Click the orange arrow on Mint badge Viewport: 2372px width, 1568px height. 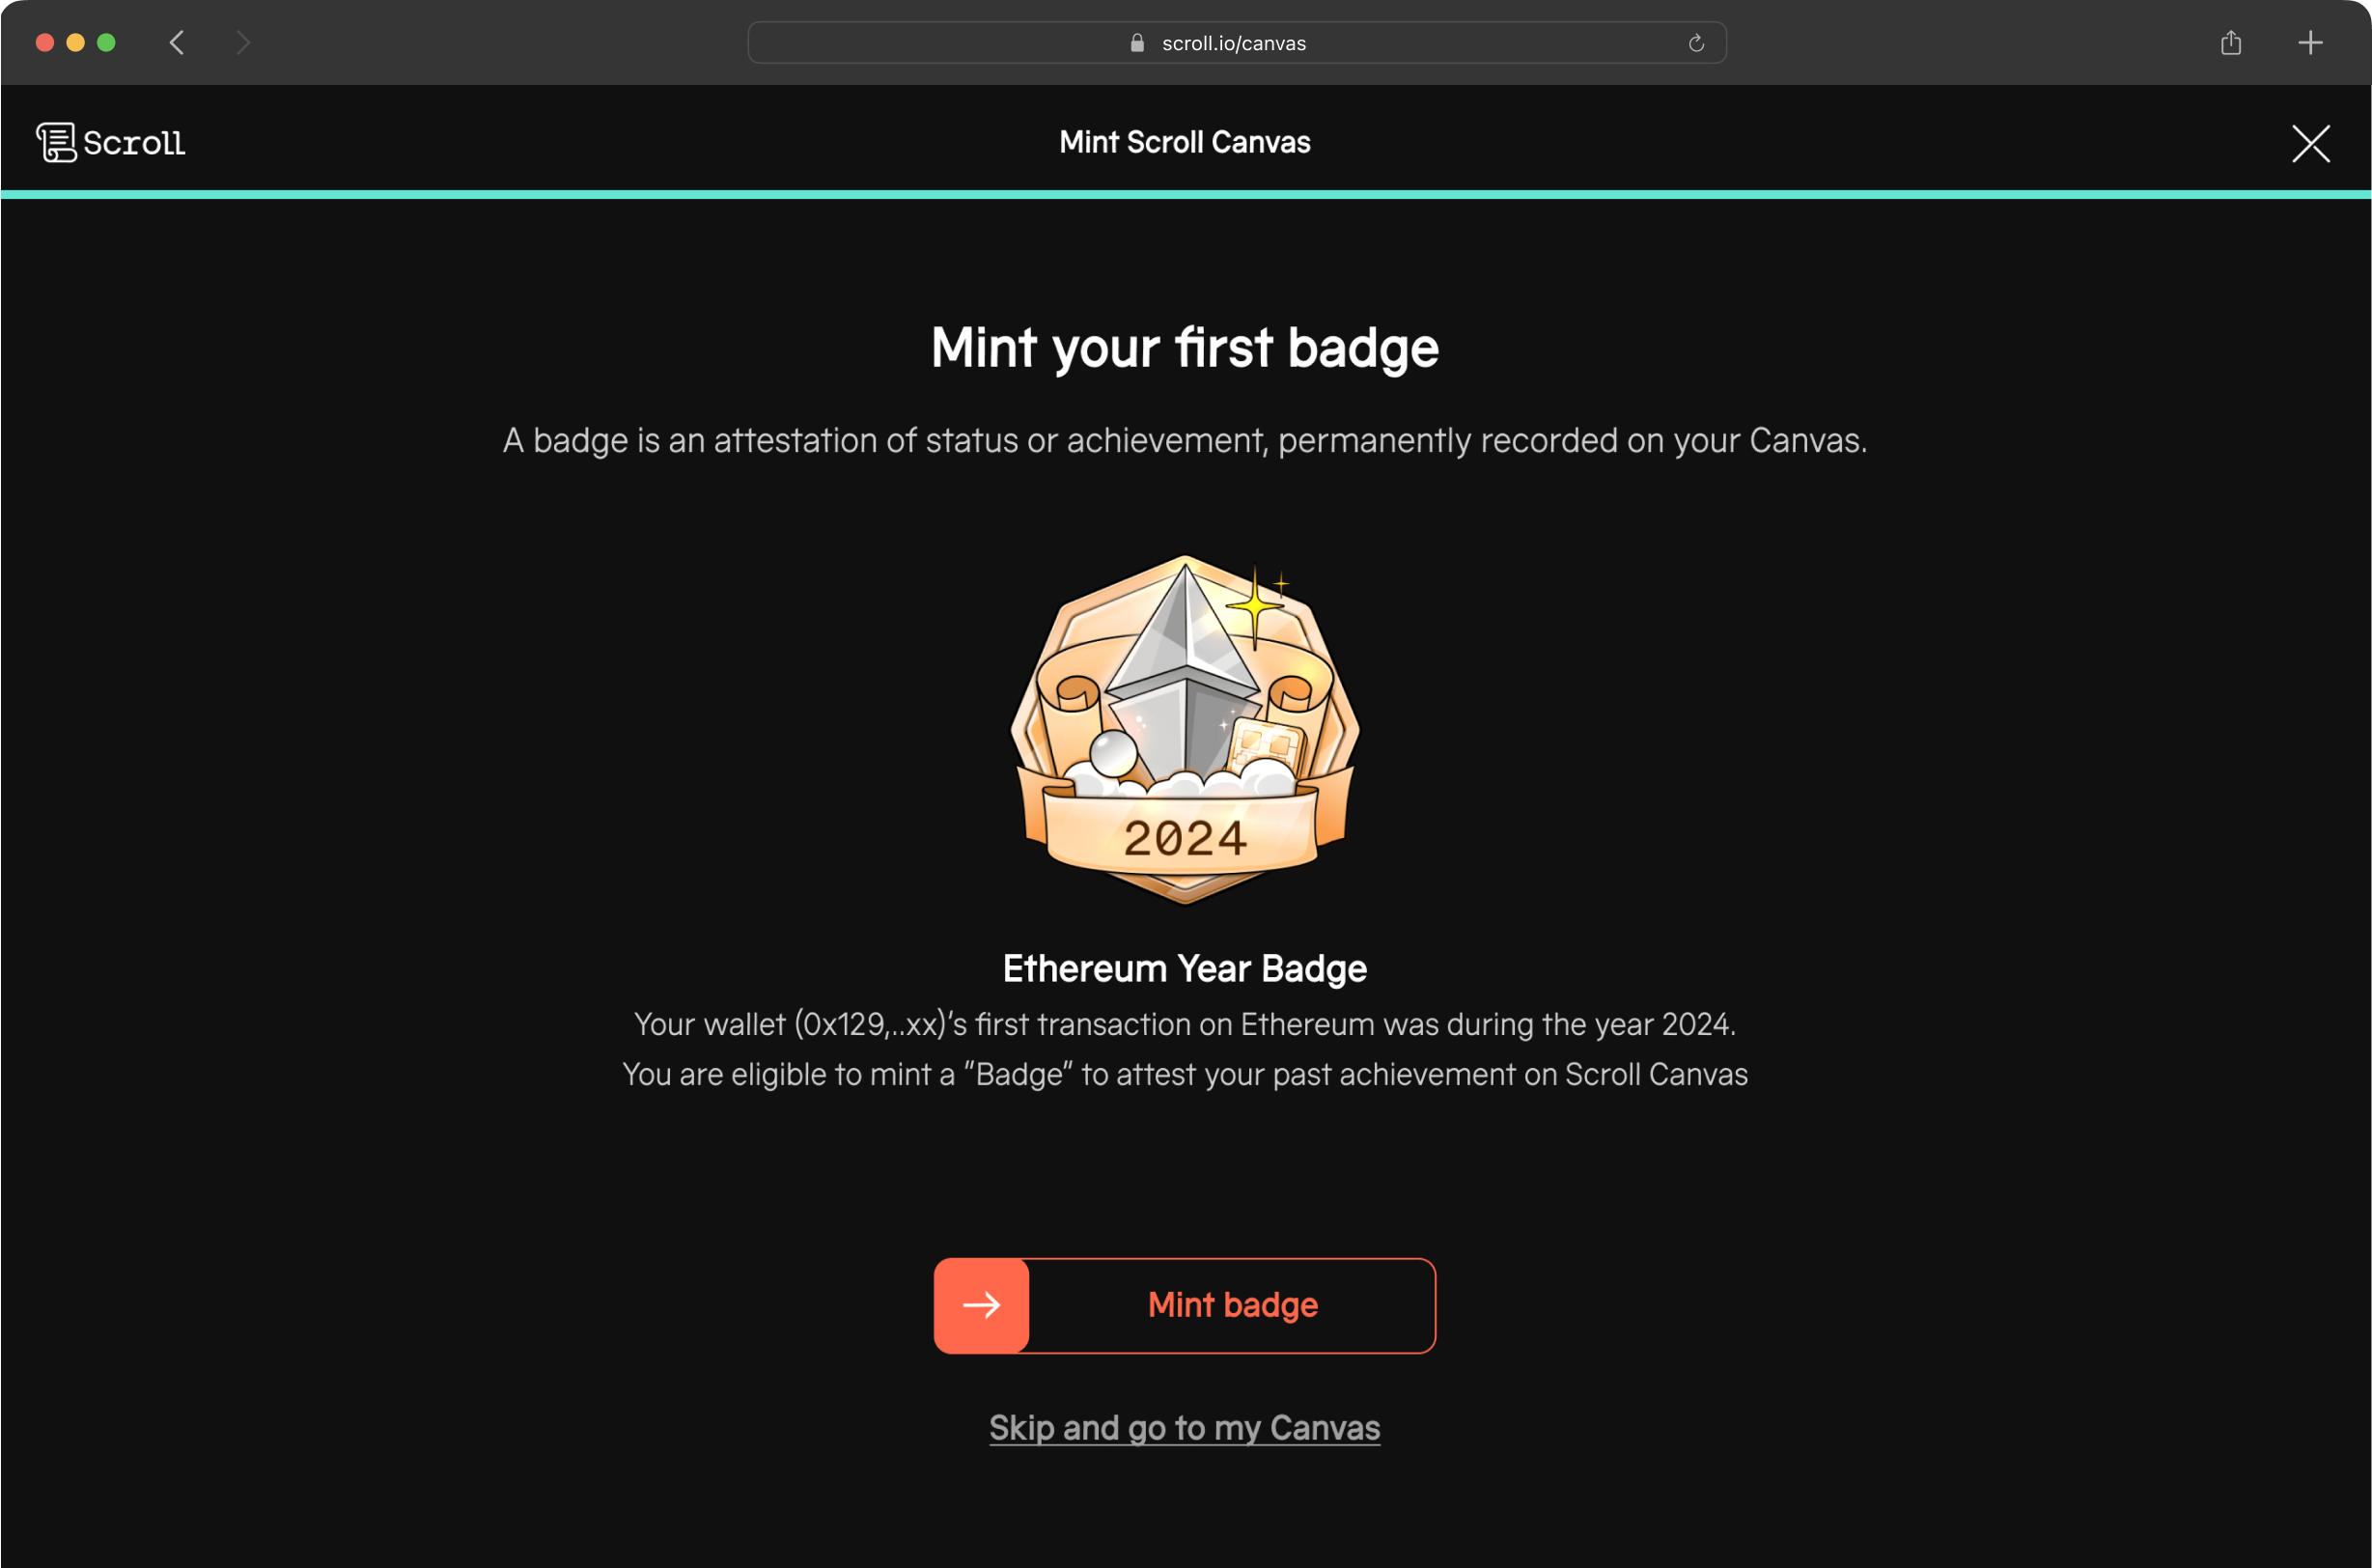pyautogui.click(x=982, y=1305)
